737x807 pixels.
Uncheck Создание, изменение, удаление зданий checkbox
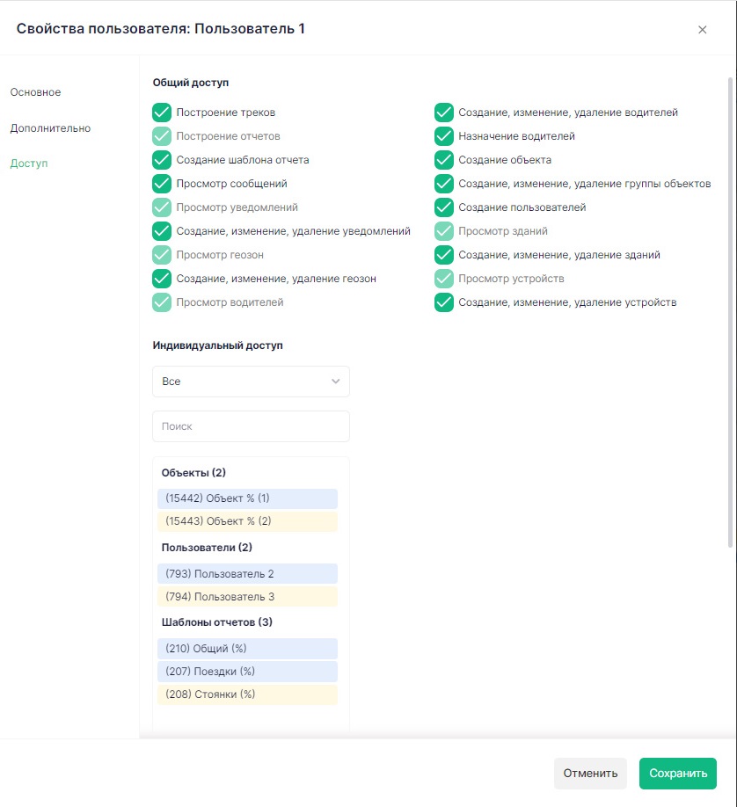click(444, 255)
